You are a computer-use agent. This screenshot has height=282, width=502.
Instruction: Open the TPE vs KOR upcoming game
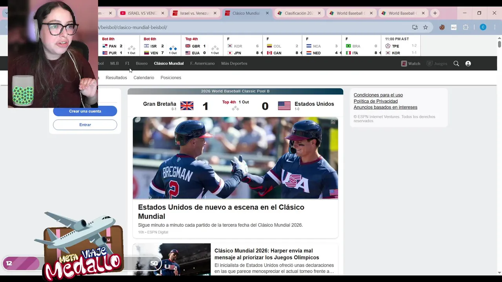[x=401, y=46]
